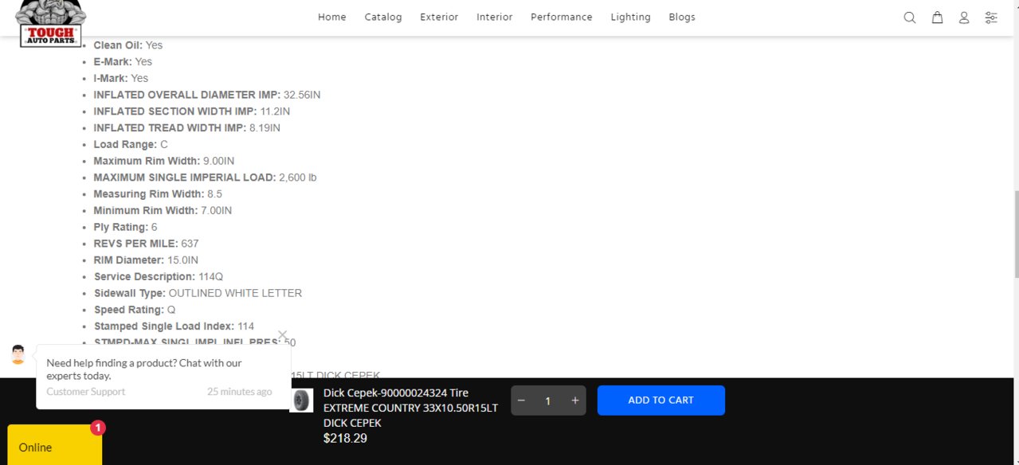Select the E-Mark: Yes line

[123, 61]
